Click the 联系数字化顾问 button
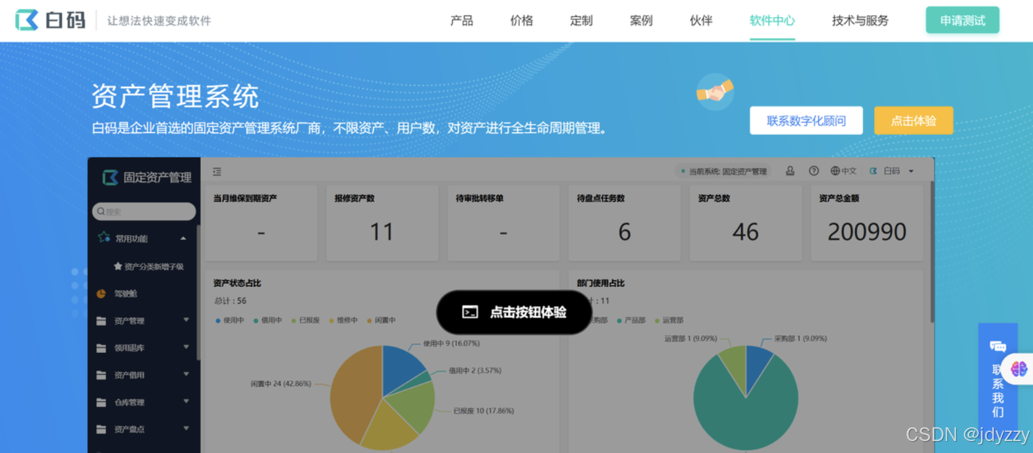The image size is (1033, 453). click(806, 120)
